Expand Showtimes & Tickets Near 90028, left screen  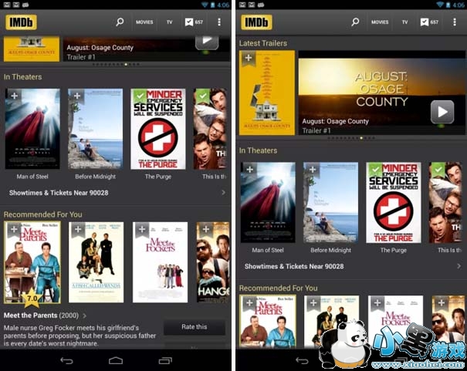pos(116,193)
